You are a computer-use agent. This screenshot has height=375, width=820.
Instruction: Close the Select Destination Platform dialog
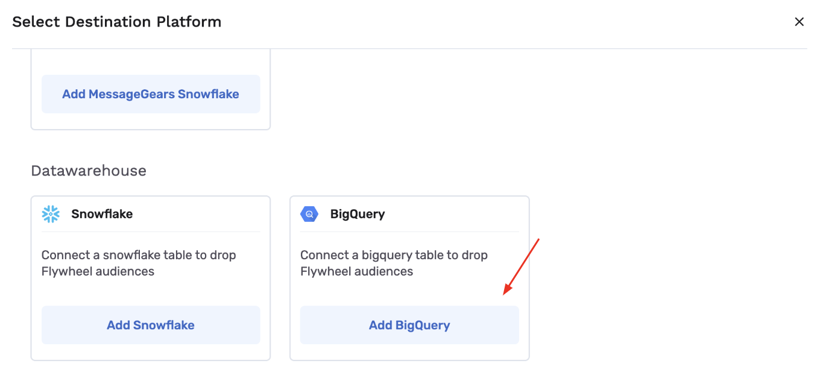click(799, 22)
